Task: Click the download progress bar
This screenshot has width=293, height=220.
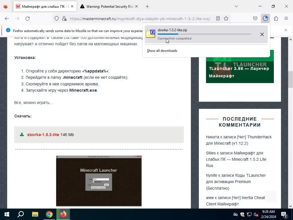Action: click(204, 34)
